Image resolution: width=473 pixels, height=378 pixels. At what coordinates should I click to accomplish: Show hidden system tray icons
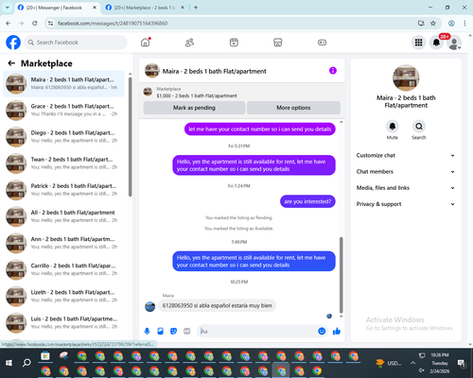412,363
